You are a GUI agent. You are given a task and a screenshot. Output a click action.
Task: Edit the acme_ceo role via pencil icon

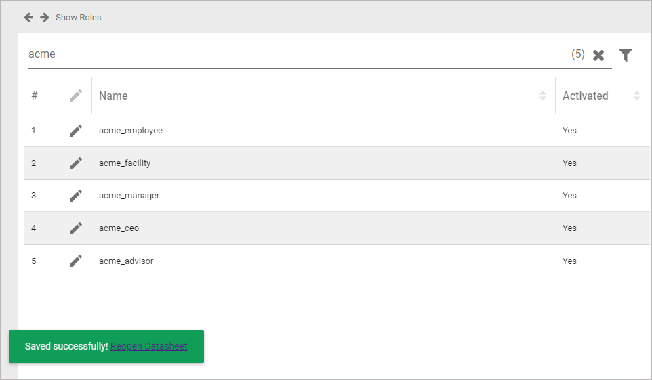(76, 228)
